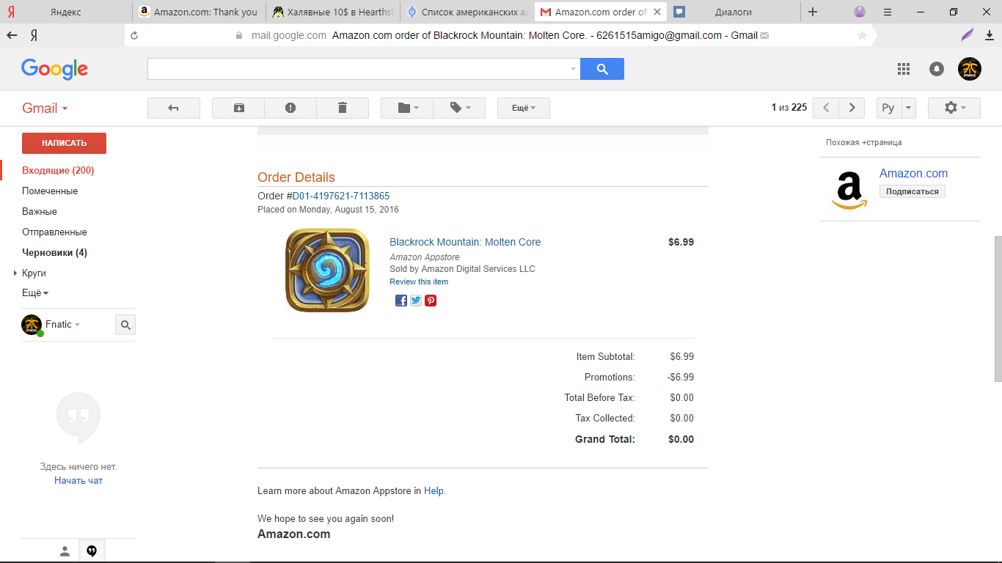
Task: Bookmark the page with the star icon
Action: [x=862, y=35]
